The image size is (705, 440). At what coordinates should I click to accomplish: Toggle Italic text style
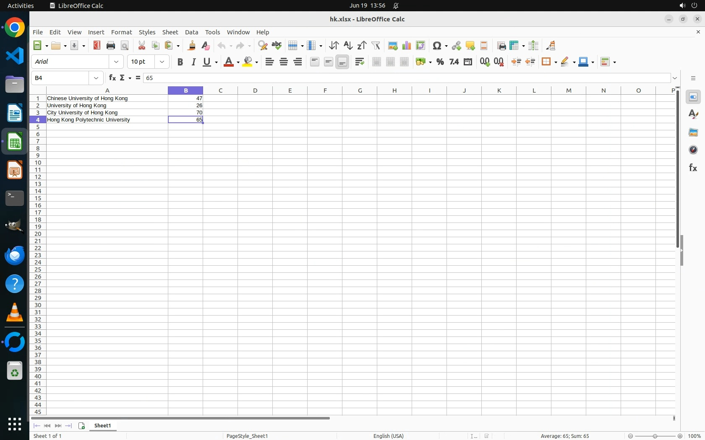pyautogui.click(x=193, y=62)
